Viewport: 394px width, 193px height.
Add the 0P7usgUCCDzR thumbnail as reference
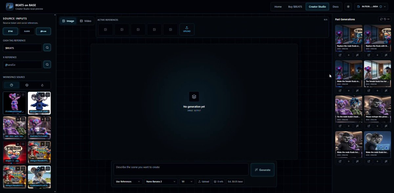pos(43,95)
